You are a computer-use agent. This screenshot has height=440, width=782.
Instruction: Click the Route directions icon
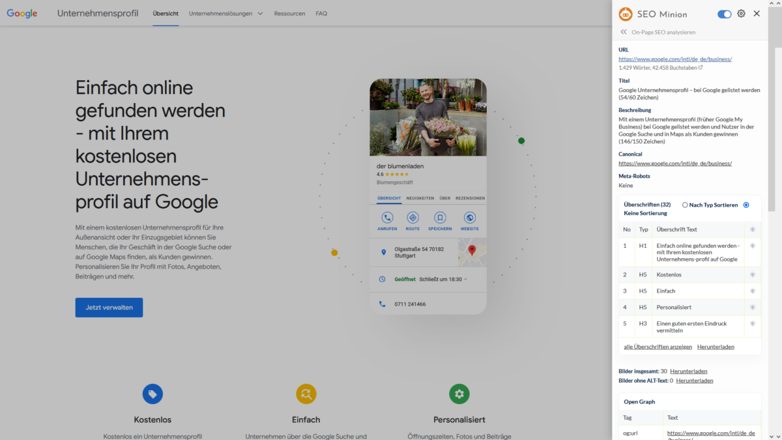413,218
